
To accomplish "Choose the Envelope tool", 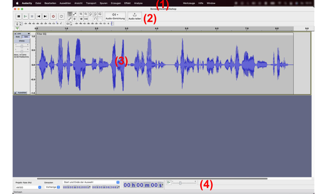I will pos(74,14).
